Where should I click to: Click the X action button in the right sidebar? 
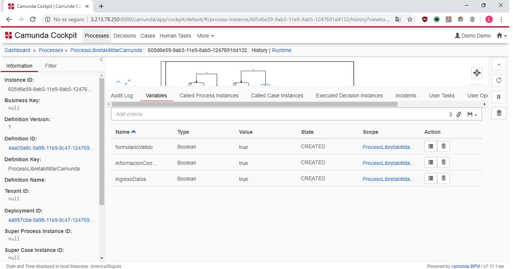(x=499, y=65)
